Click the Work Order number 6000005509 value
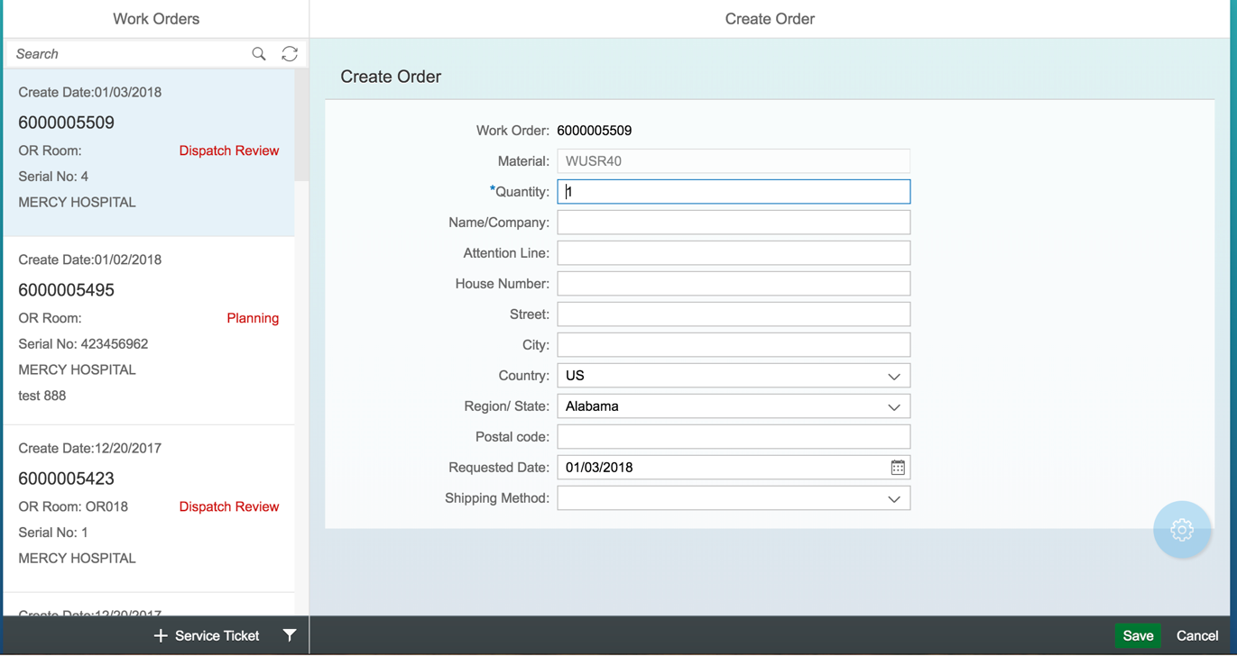The image size is (1237, 656). 595,131
